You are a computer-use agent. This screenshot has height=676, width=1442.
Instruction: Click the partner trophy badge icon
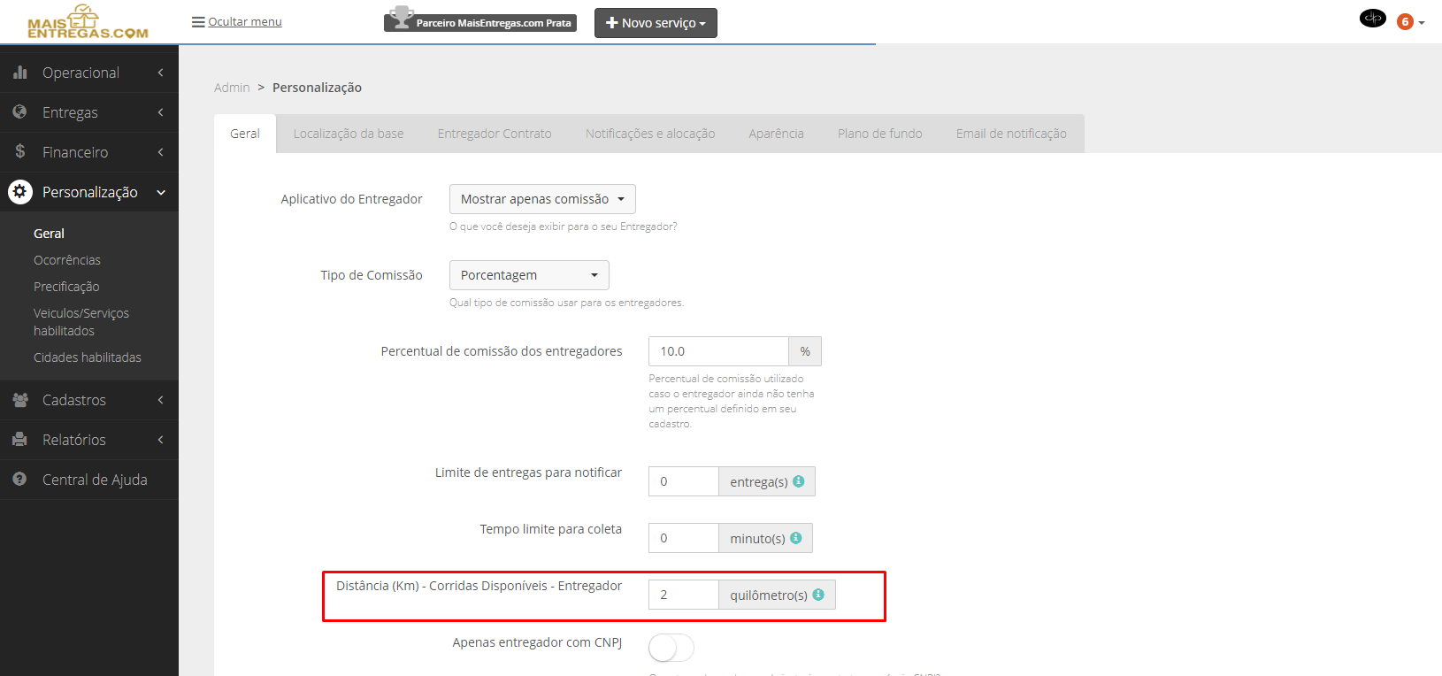[x=402, y=18]
